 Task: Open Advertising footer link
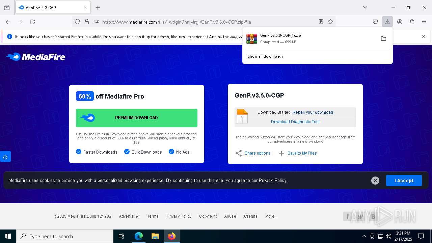coord(129,216)
